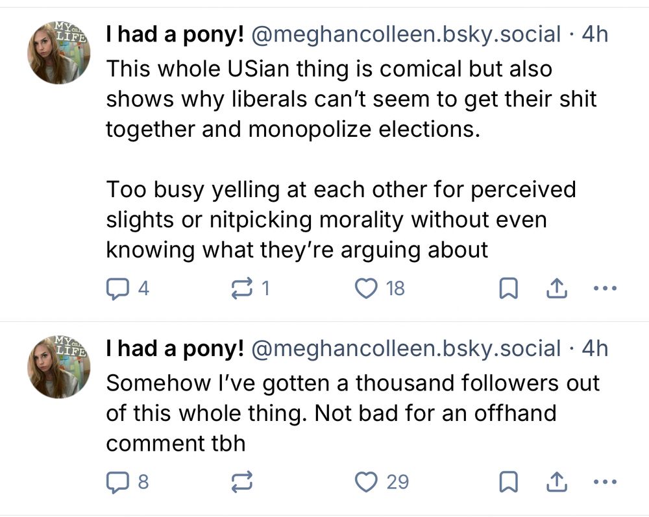
Task: Expand repost options on the second post
Action: click(241, 481)
